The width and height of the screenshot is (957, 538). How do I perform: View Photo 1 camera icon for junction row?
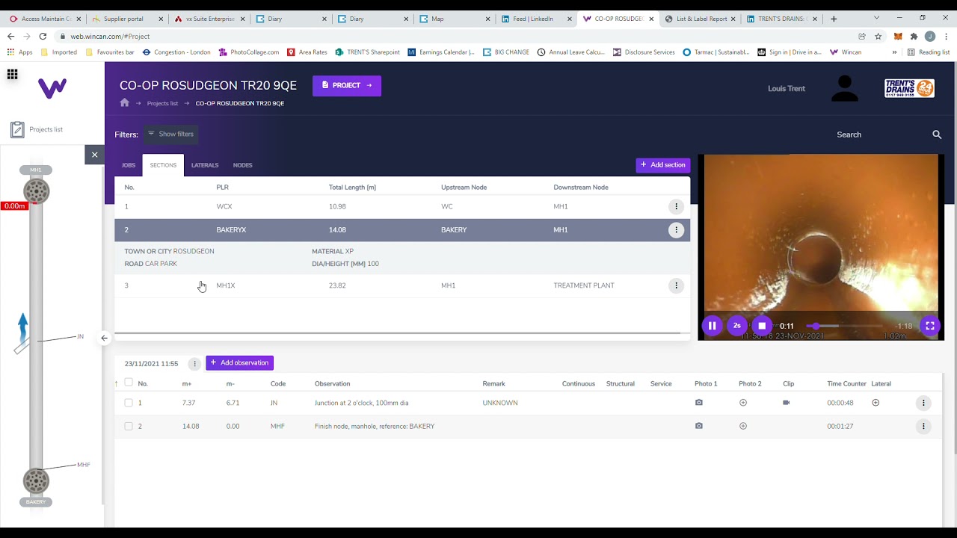699,403
